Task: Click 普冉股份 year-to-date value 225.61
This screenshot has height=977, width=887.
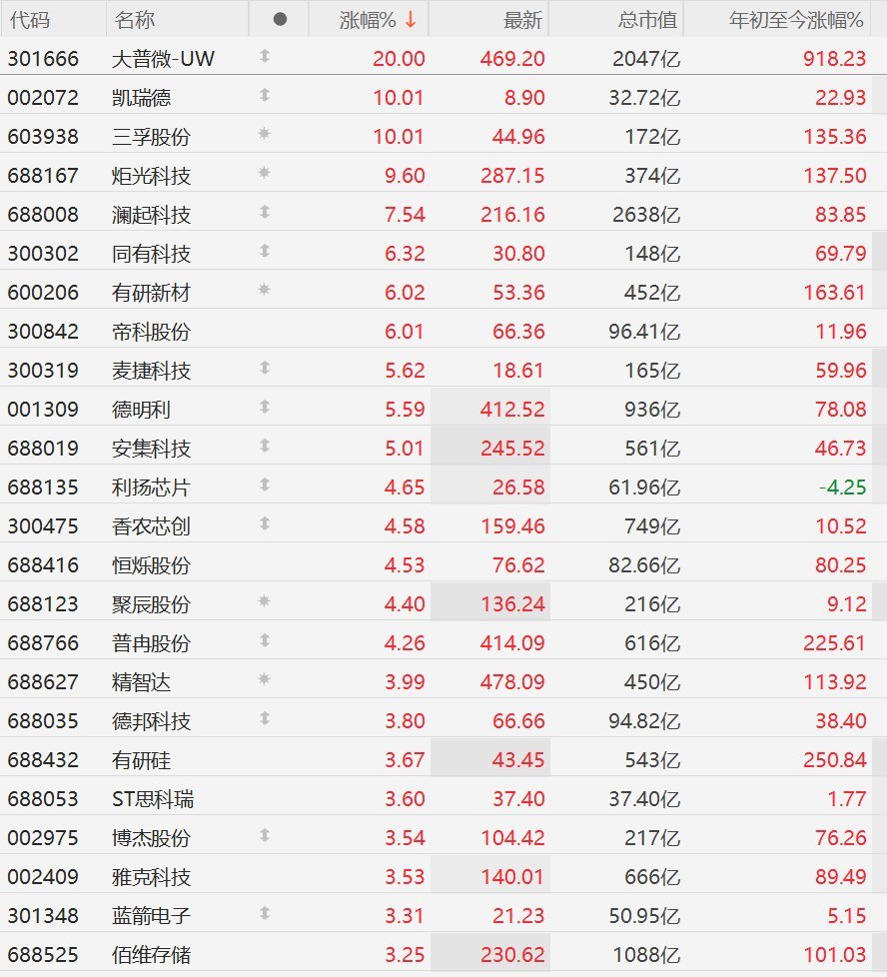Action: [835, 643]
